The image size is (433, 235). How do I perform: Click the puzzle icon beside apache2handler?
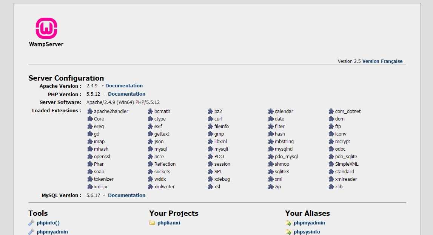90,111
